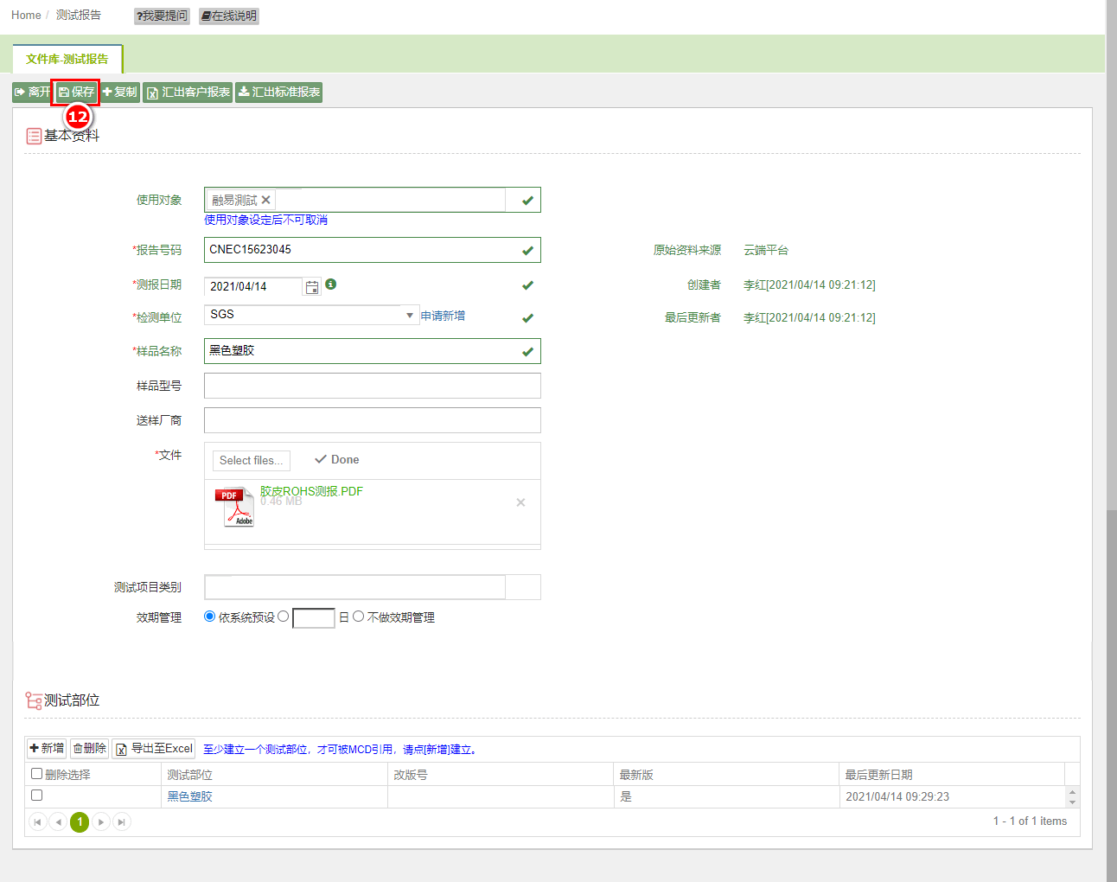
Task: Go to first page of the grid
Action: (38, 822)
